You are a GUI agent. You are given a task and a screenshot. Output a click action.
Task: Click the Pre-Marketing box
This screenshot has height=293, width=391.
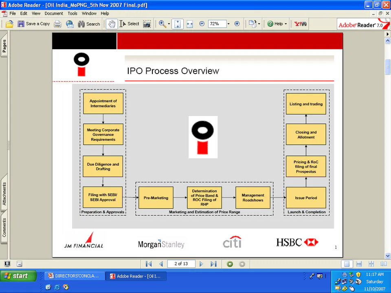click(x=156, y=198)
